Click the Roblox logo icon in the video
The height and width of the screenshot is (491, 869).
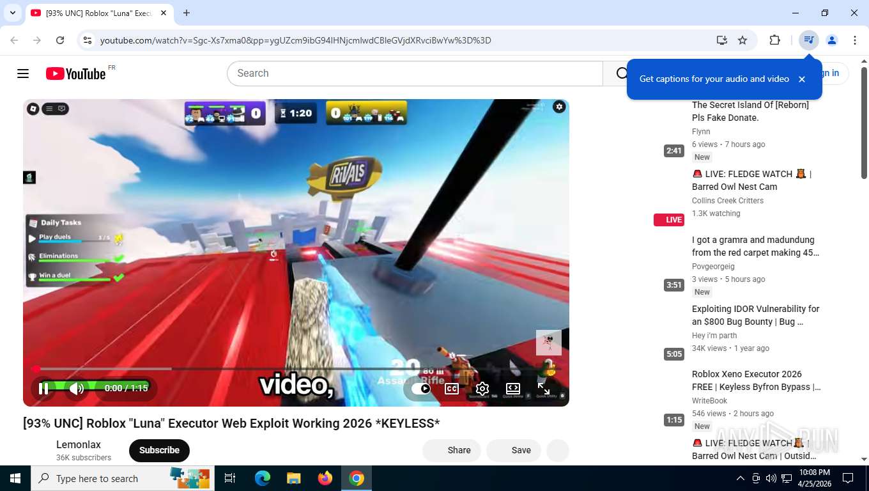33,109
